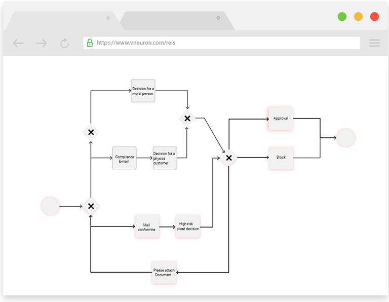
Task: Select the gateway below moral person branch
Action: coord(91,132)
